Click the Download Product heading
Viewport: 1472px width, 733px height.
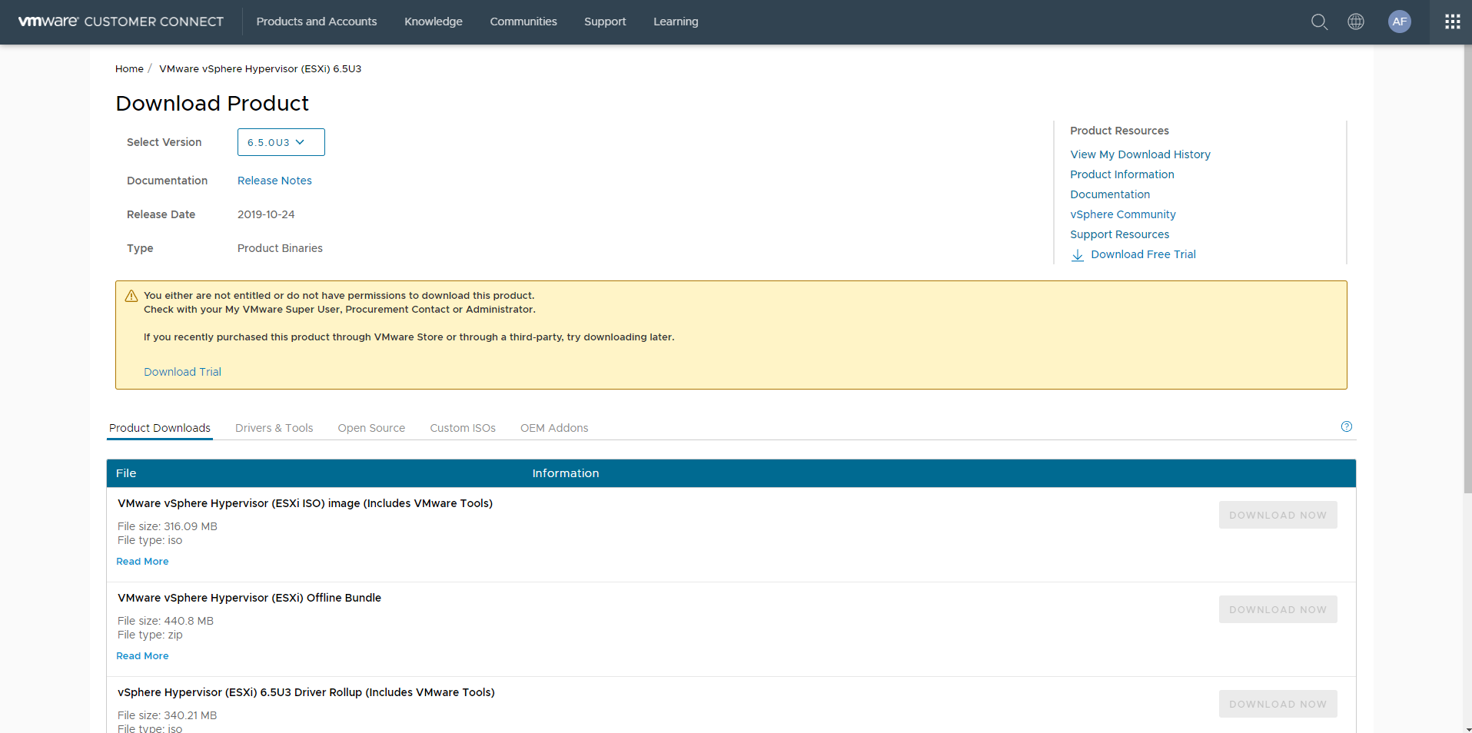pyautogui.click(x=212, y=103)
